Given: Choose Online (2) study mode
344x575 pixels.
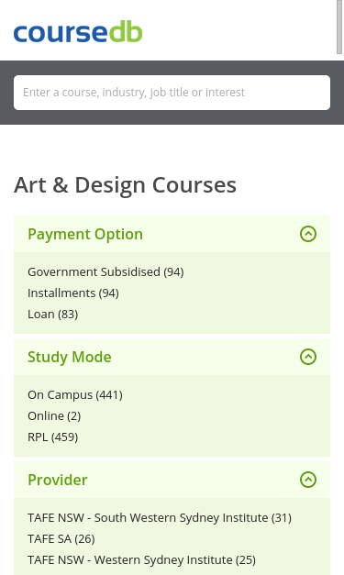Looking at the screenshot, I should pyautogui.click(x=54, y=416).
